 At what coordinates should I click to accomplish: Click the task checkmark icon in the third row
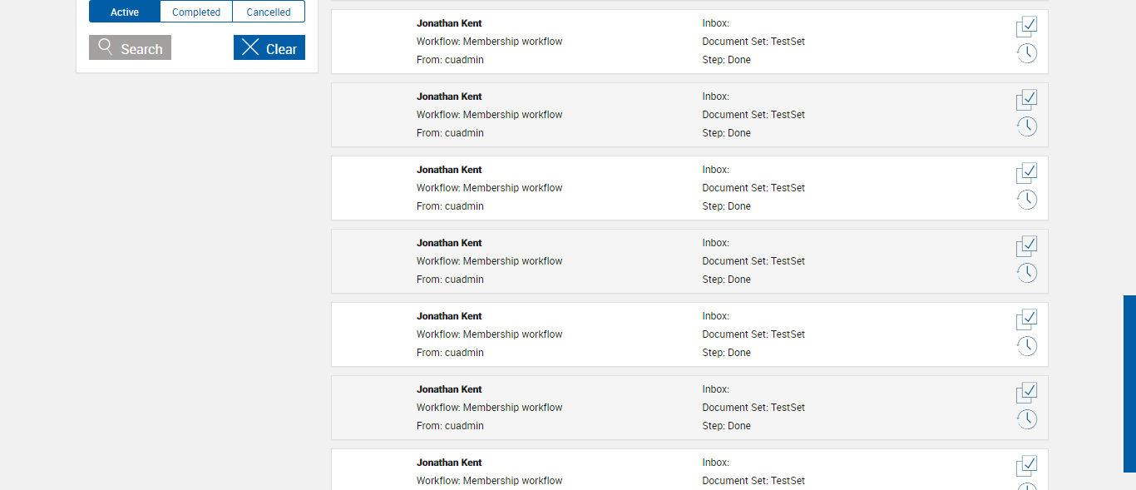tap(1027, 173)
